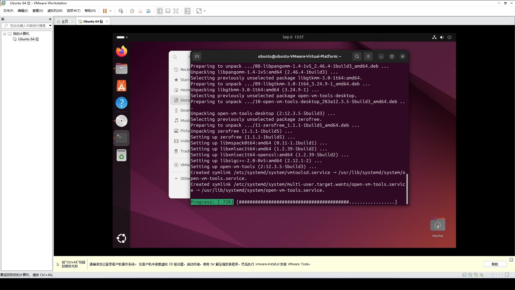Open Help from the Ubuntu dock
This screenshot has width=515, height=290.
tap(122, 103)
